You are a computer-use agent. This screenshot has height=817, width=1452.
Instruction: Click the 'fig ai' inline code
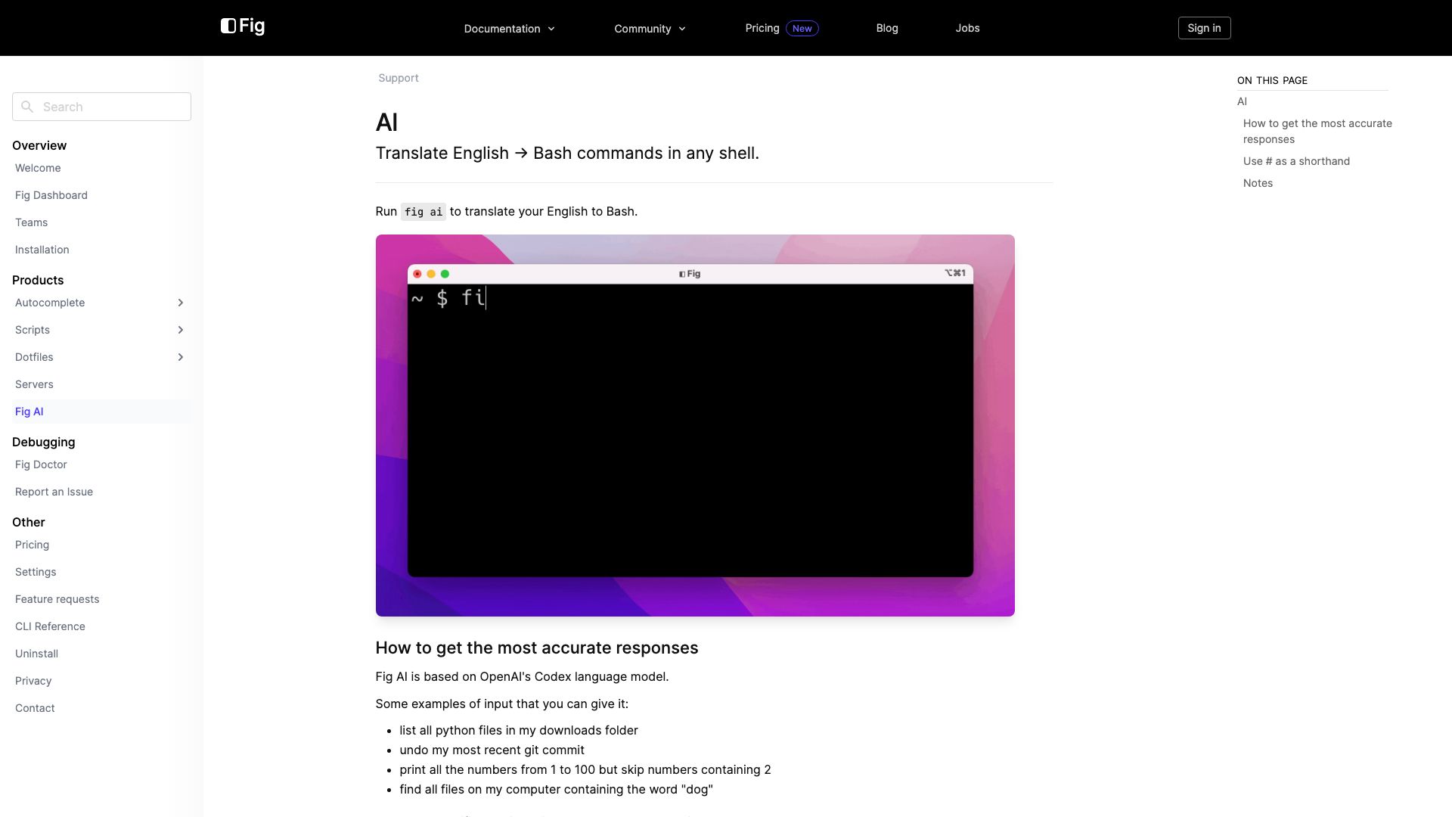coord(423,212)
